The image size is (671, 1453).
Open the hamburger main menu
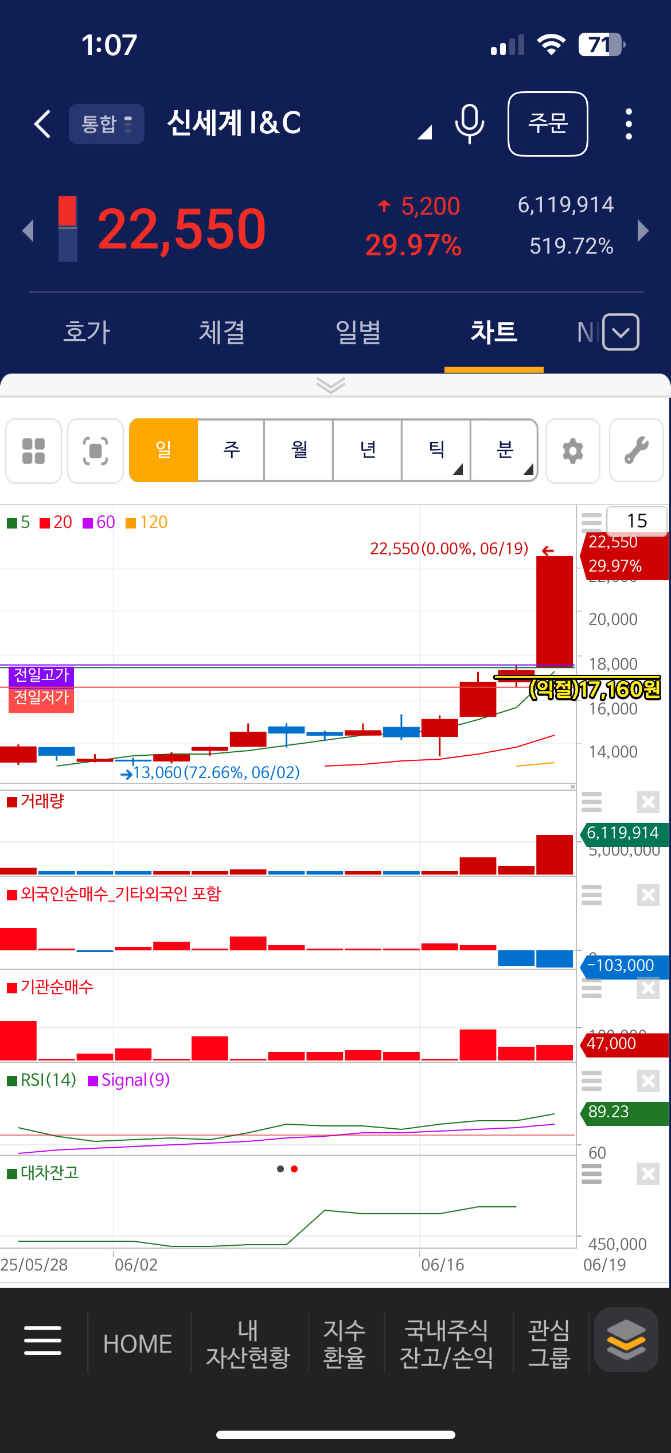[42, 1341]
